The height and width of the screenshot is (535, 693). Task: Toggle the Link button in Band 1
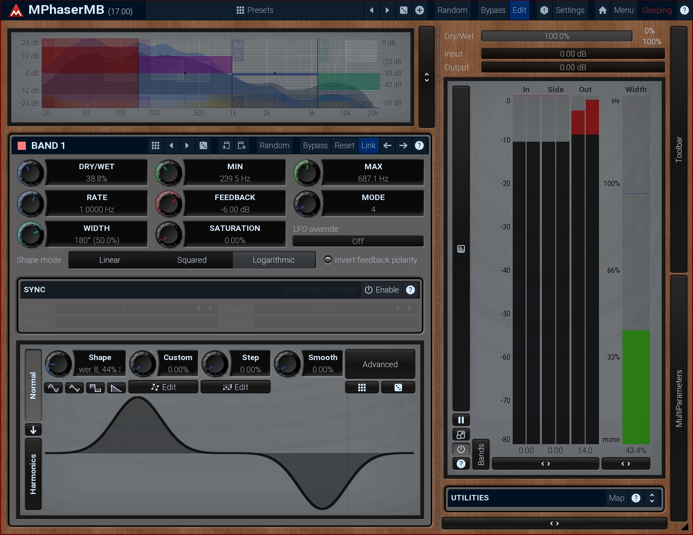(x=368, y=145)
